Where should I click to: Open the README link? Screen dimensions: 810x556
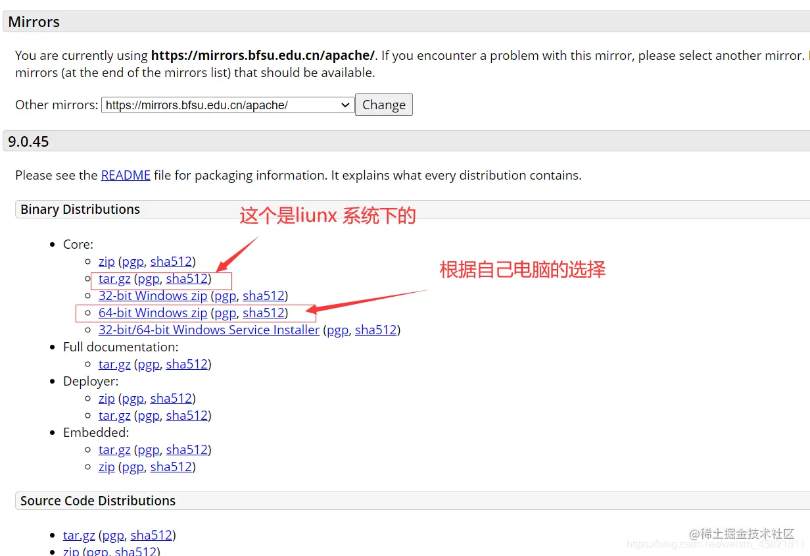coord(125,175)
